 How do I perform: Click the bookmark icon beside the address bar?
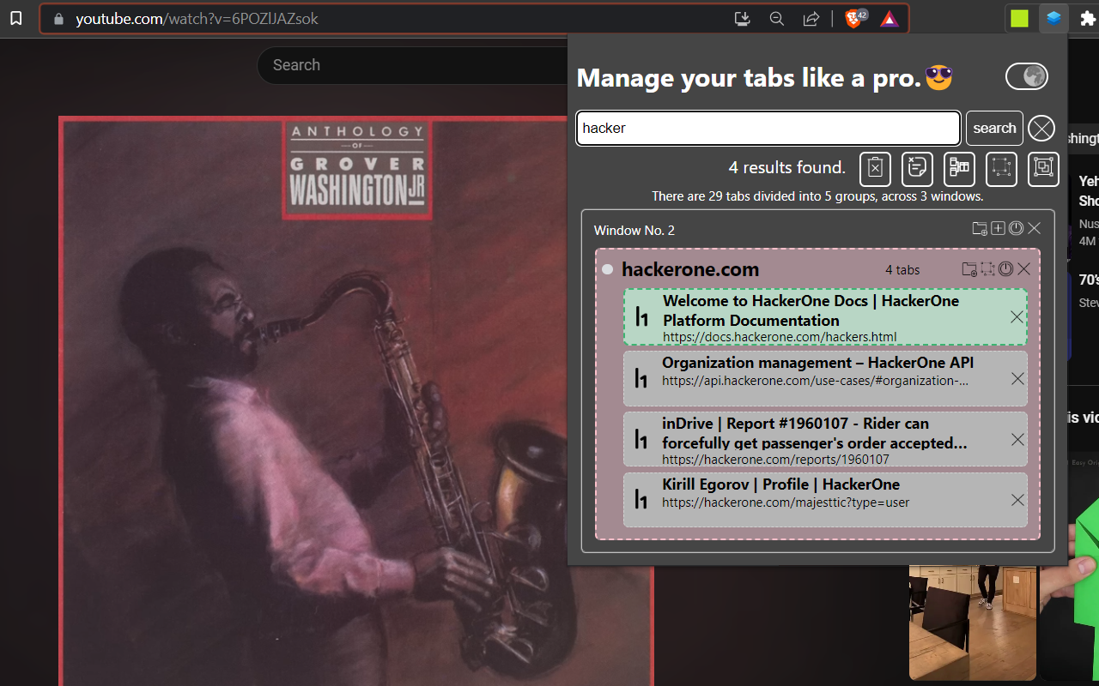(15, 18)
